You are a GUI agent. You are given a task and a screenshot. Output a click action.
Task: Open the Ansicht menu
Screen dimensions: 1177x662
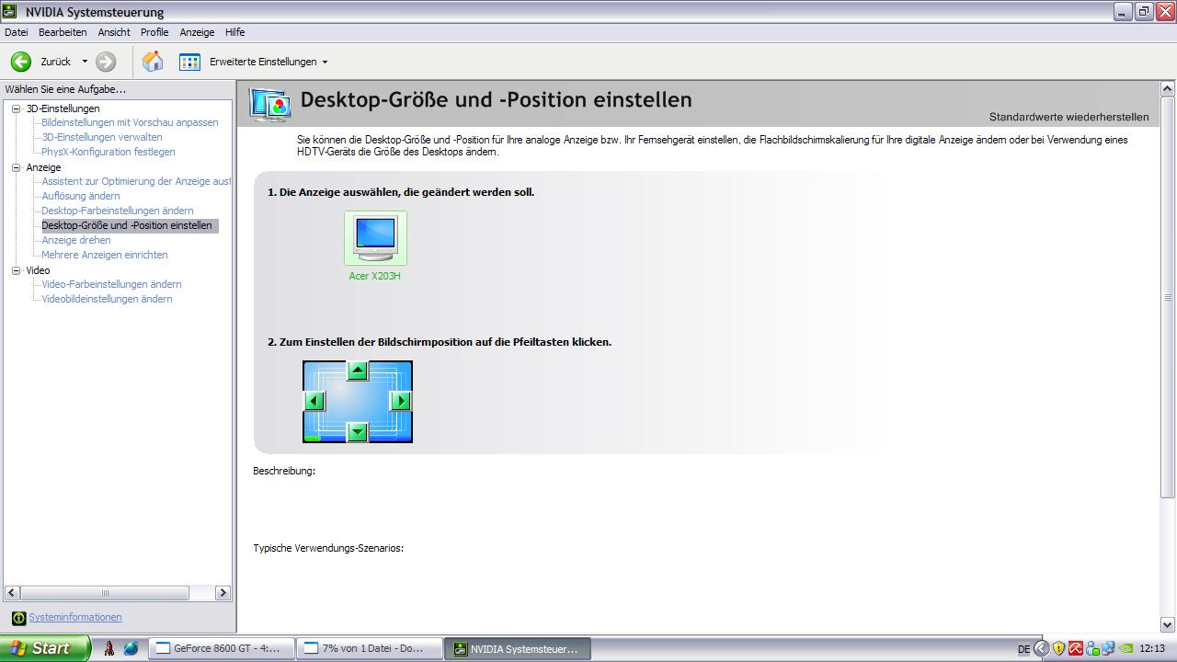tap(114, 32)
